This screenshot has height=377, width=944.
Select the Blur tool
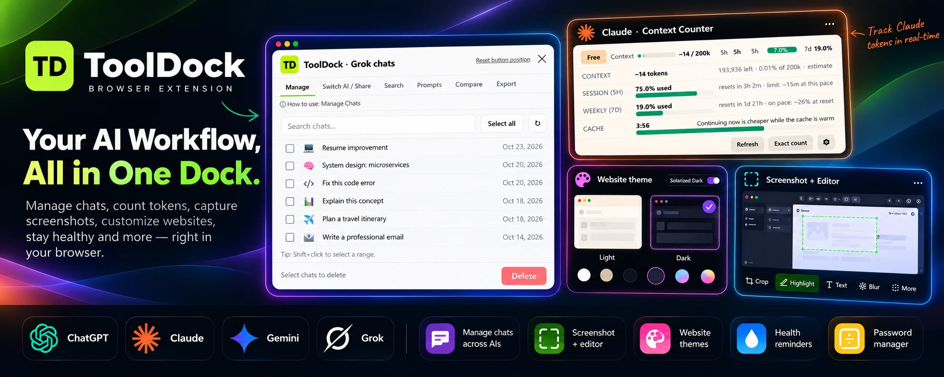click(869, 287)
